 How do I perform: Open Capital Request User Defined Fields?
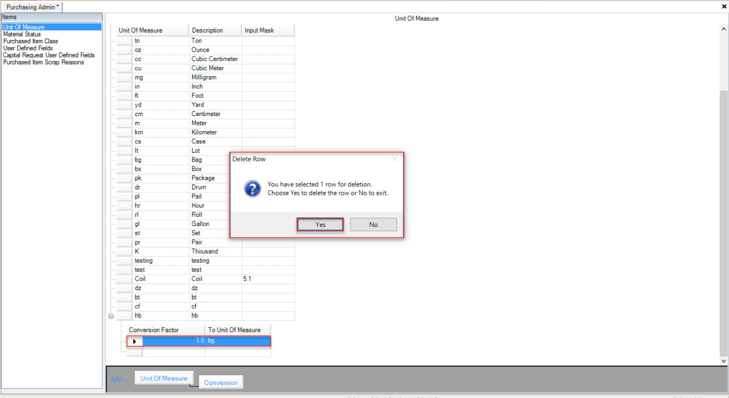point(49,55)
